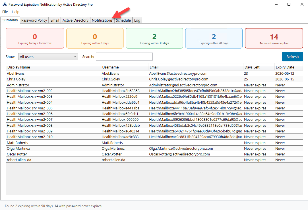Select the Olga Martinez row

(154, 148)
